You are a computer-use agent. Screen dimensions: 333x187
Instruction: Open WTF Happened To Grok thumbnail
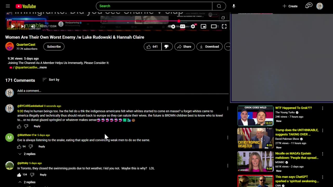[255, 116]
